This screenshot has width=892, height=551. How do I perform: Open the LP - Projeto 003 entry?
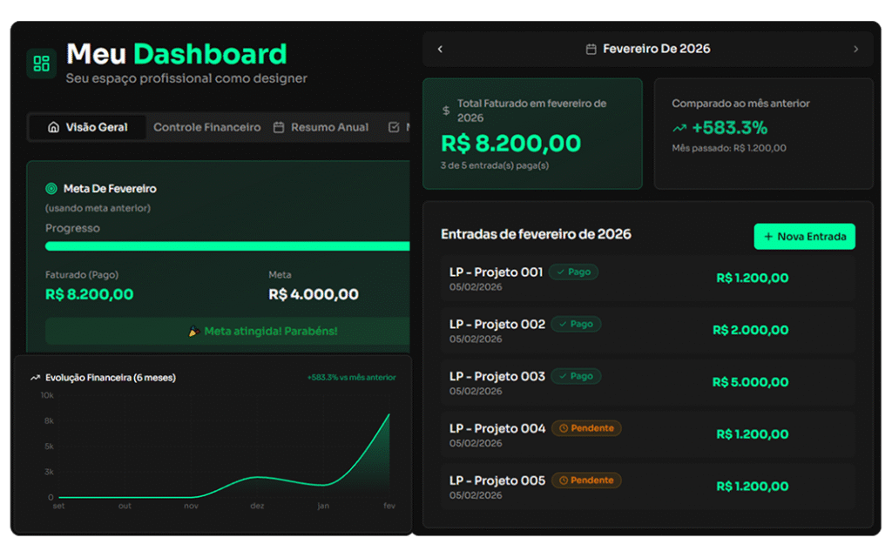497,376
